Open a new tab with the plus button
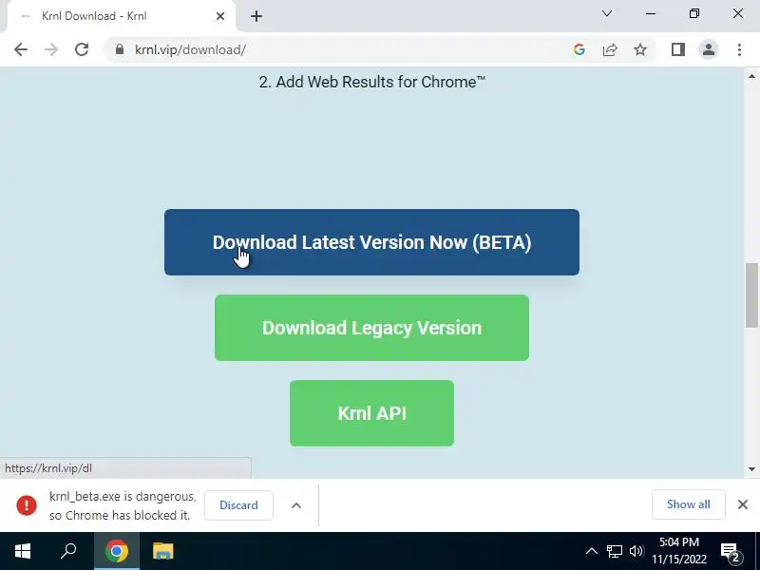 pos(256,16)
